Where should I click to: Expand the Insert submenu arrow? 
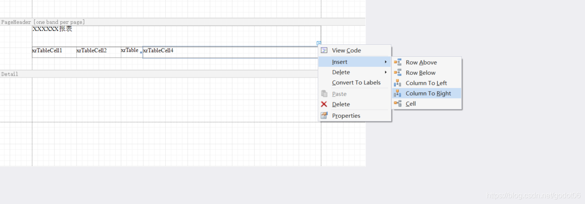point(385,62)
